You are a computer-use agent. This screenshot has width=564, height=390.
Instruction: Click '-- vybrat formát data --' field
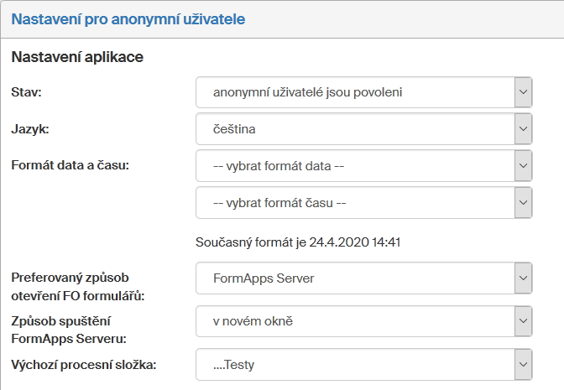coord(354,165)
